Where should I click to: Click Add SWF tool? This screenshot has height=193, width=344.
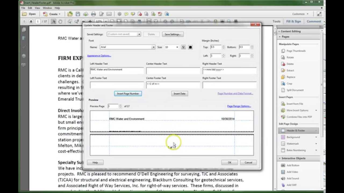pyautogui.click(x=289, y=185)
